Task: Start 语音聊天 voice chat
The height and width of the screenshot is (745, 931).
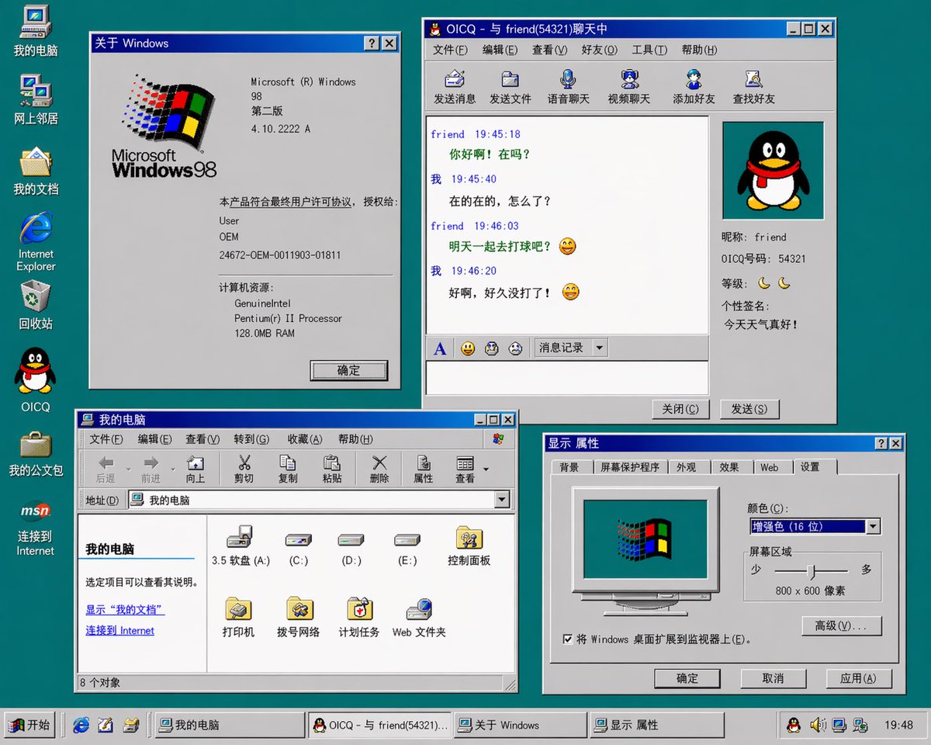Action: pos(569,87)
